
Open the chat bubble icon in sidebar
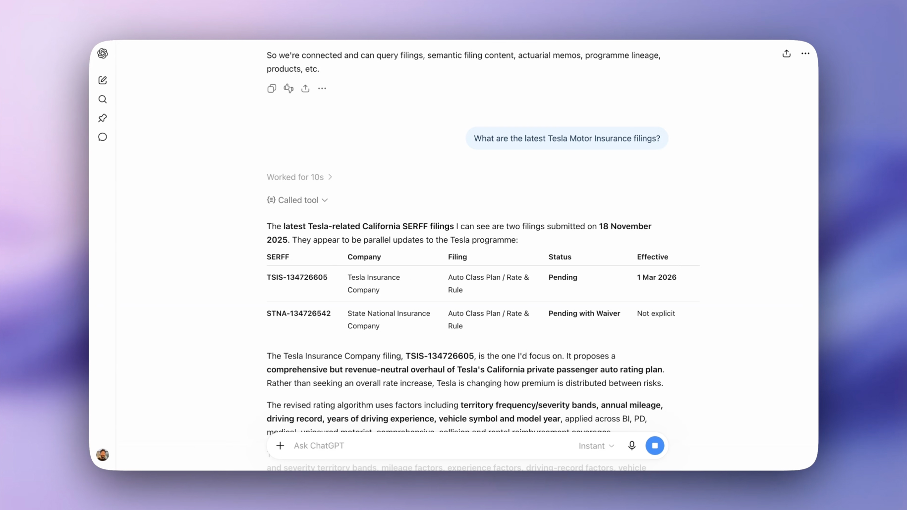[x=103, y=137]
